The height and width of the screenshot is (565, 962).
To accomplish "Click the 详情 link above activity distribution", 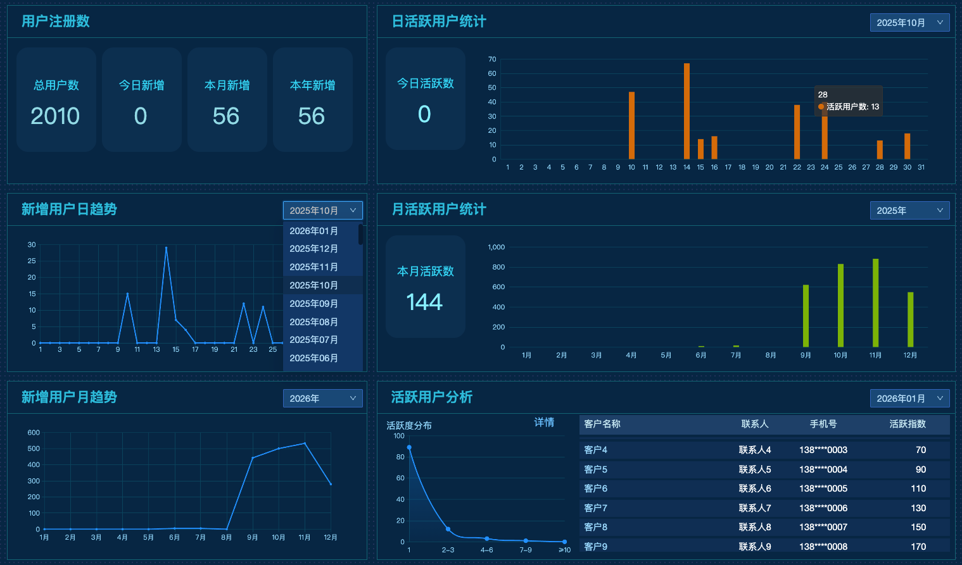I will pyautogui.click(x=544, y=422).
